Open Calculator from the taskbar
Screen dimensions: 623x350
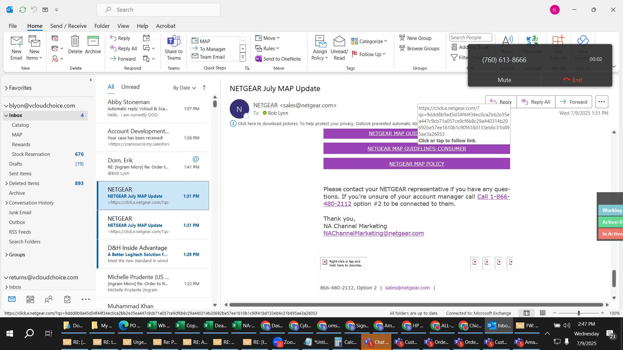click(x=346, y=342)
